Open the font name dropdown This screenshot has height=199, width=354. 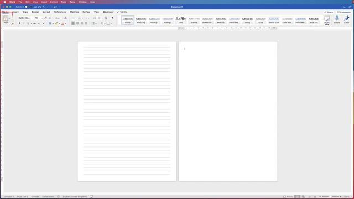[x=33, y=18]
